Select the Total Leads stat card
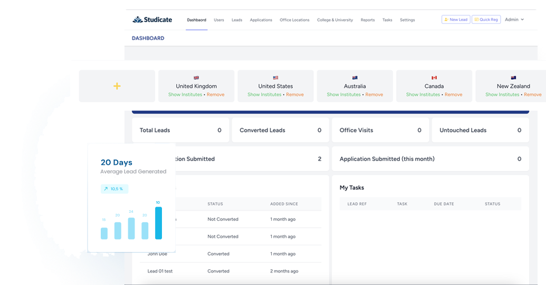 click(180, 130)
